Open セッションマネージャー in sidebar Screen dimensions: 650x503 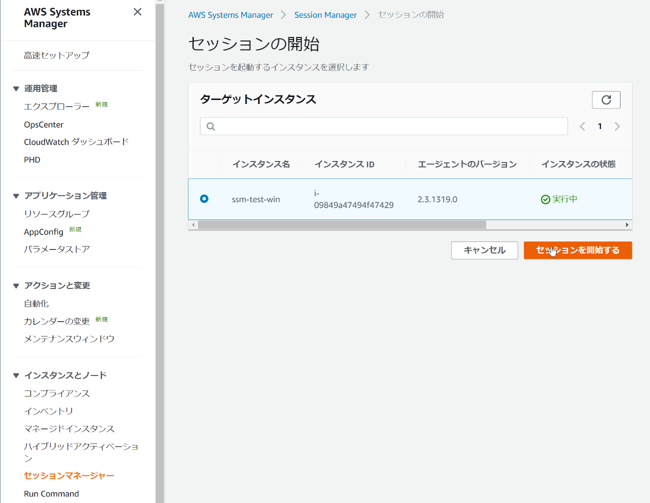point(69,475)
